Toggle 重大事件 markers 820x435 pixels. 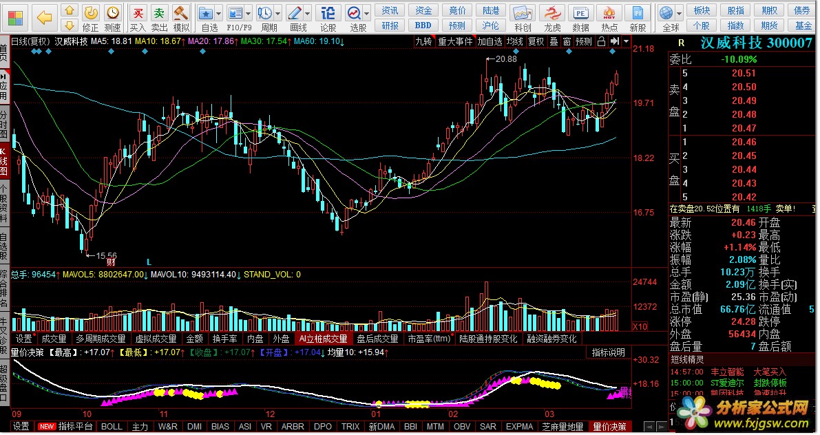455,41
